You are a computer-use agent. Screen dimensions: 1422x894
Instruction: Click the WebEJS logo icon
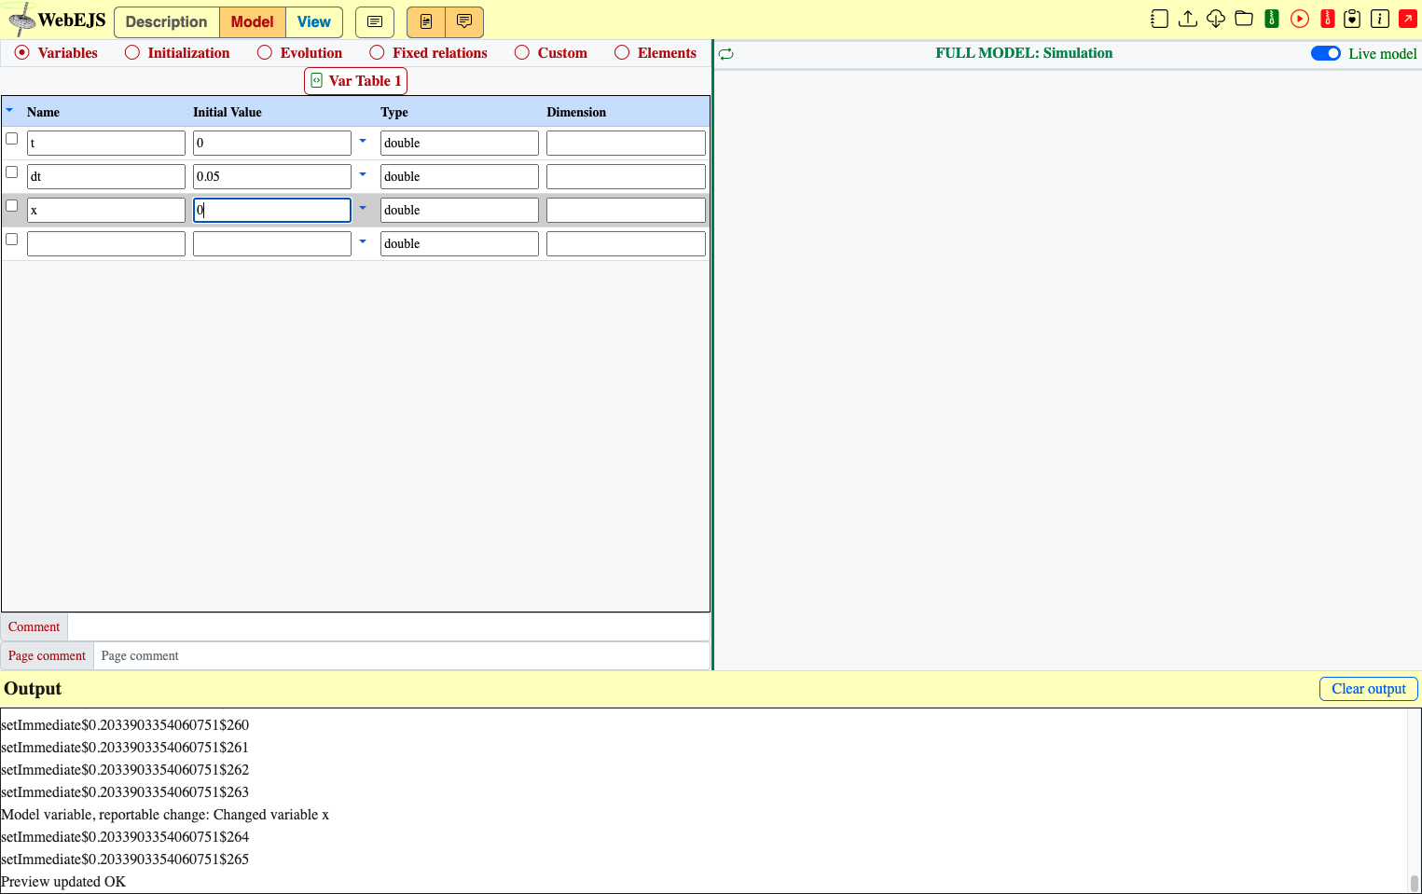pyautogui.click(x=21, y=20)
